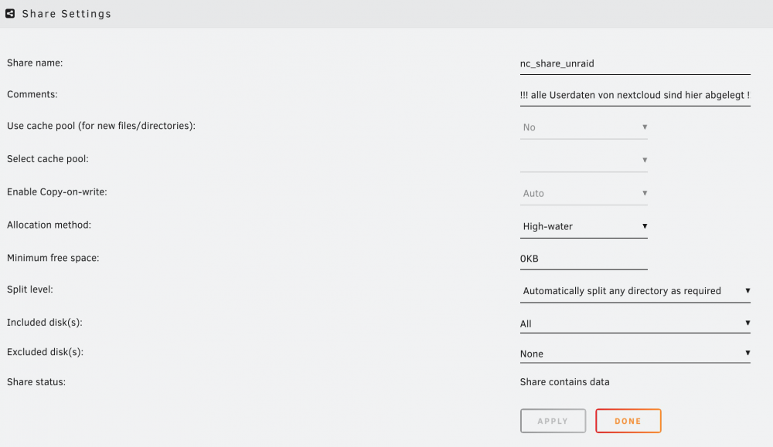Viewport: 773px width, 447px height.
Task: Click the share icon beside Share Settings
Action: click(x=10, y=14)
